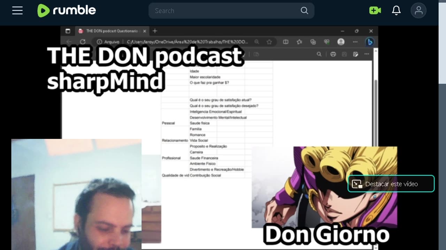Image resolution: width=446 pixels, height=250 pixels.
Task: Click the browser back arrow in the video
Action: (x=69, y=42)
